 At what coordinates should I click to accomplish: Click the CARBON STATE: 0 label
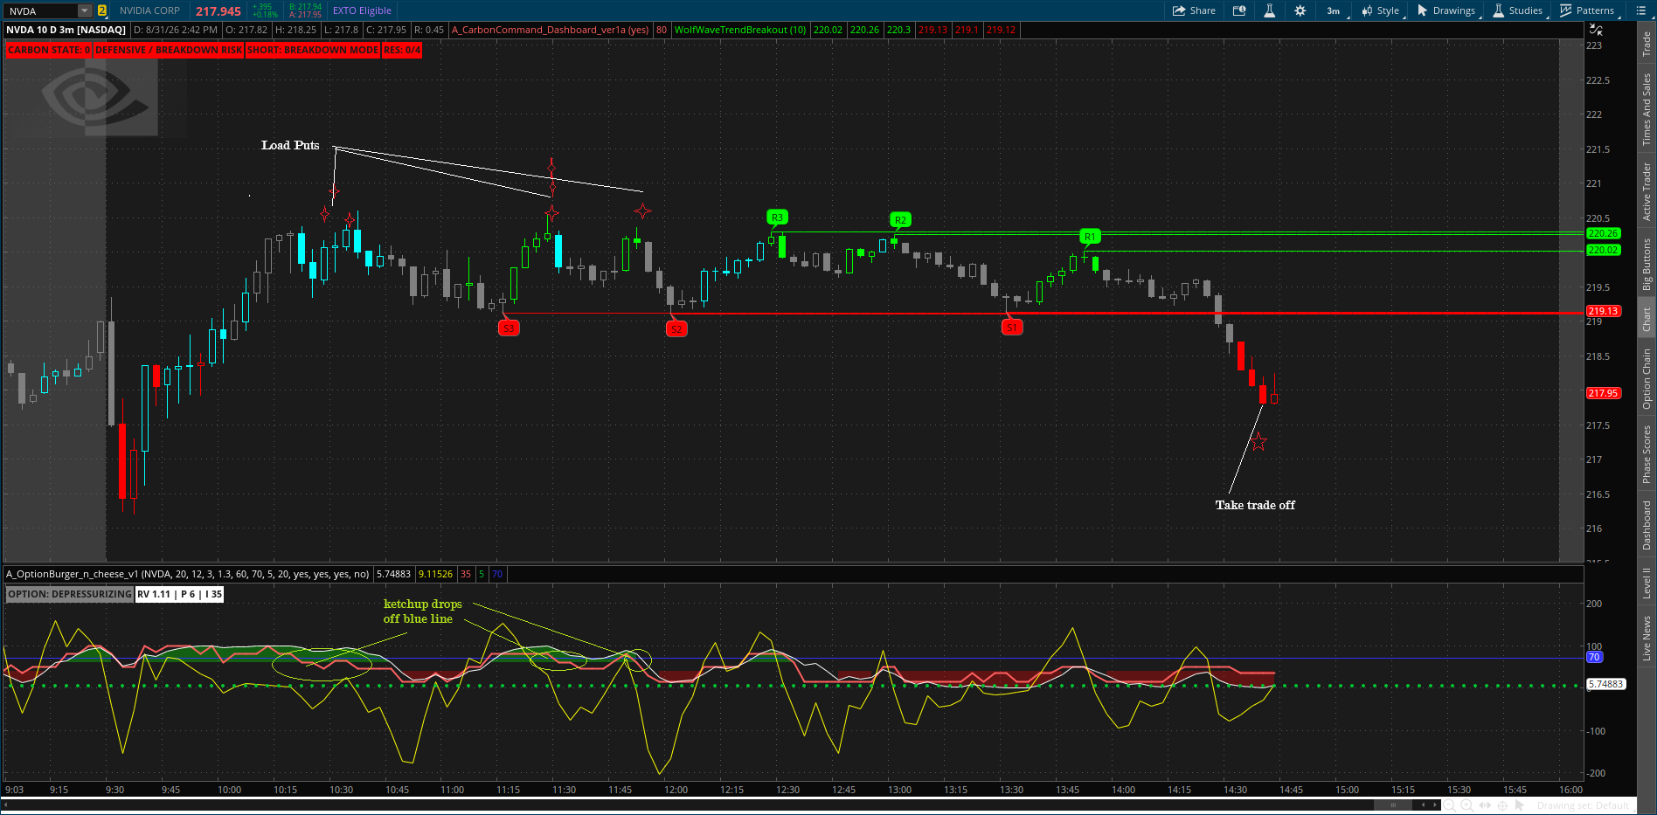click(x=49, y=50)
